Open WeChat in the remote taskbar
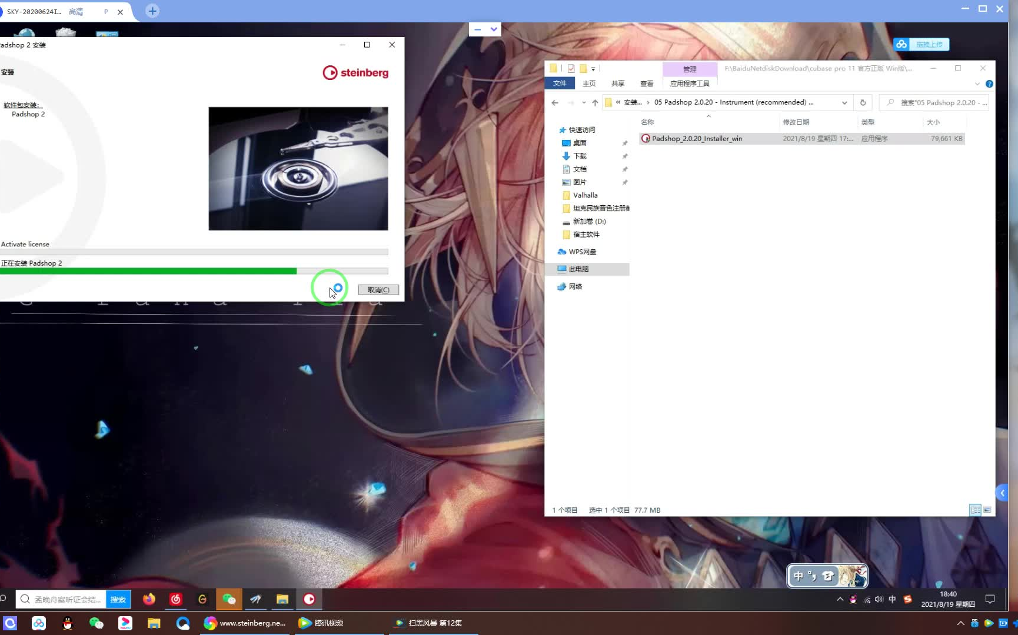 click(x=229, y=599)
